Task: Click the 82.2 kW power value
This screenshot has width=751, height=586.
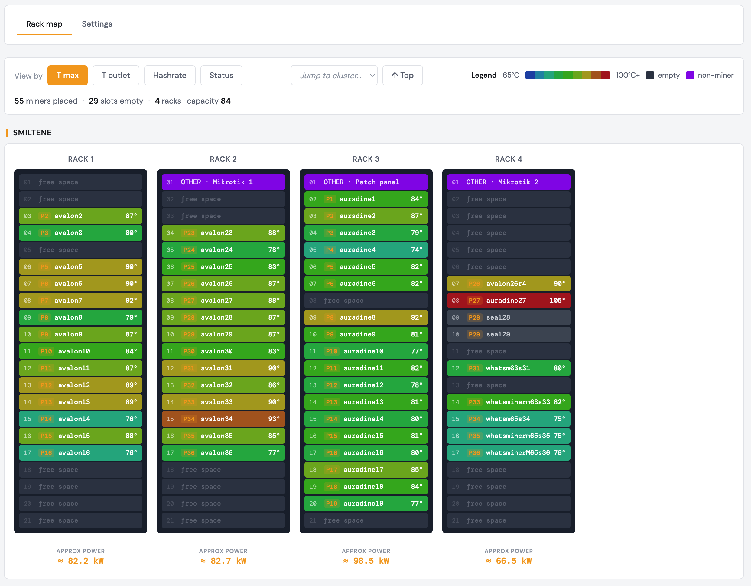Action: point(80,561)
